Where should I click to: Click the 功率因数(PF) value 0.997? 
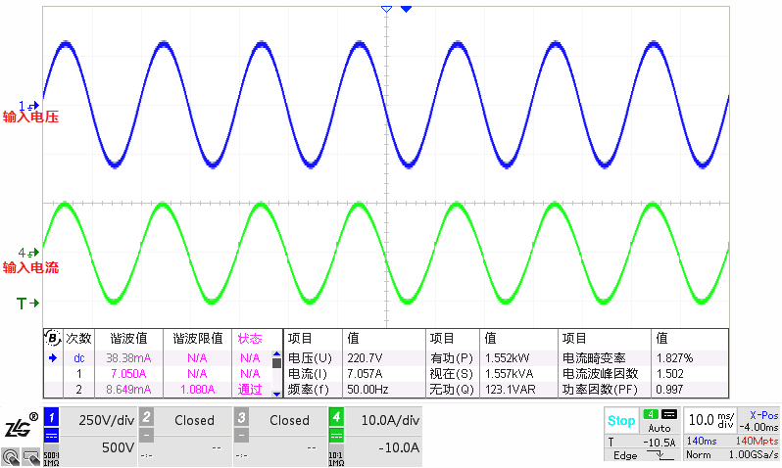click(x=669, y=389)
